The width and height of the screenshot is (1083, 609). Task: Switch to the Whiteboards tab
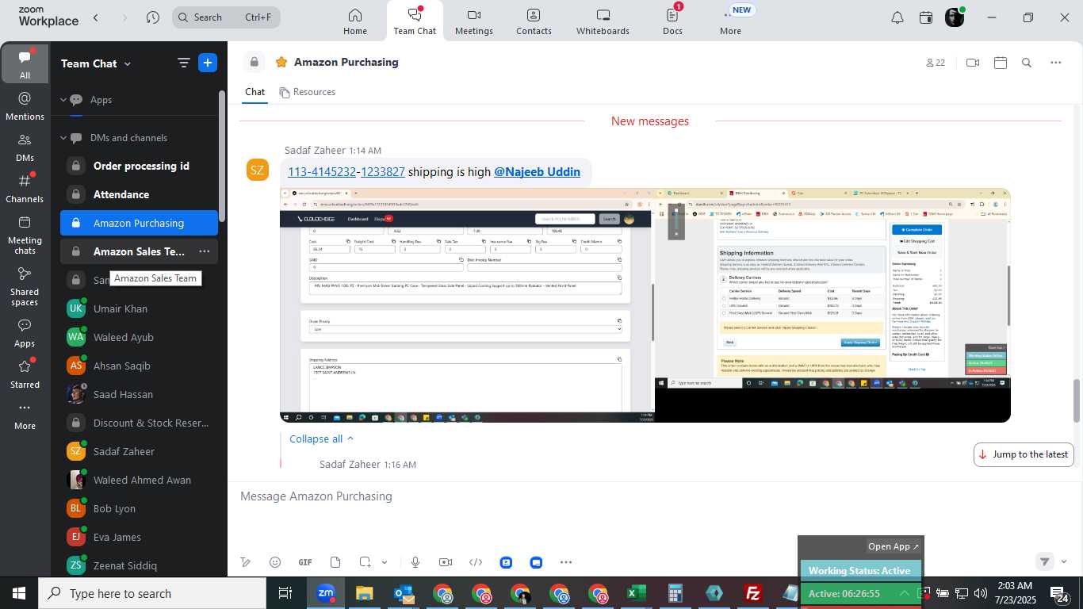point(603,21)
